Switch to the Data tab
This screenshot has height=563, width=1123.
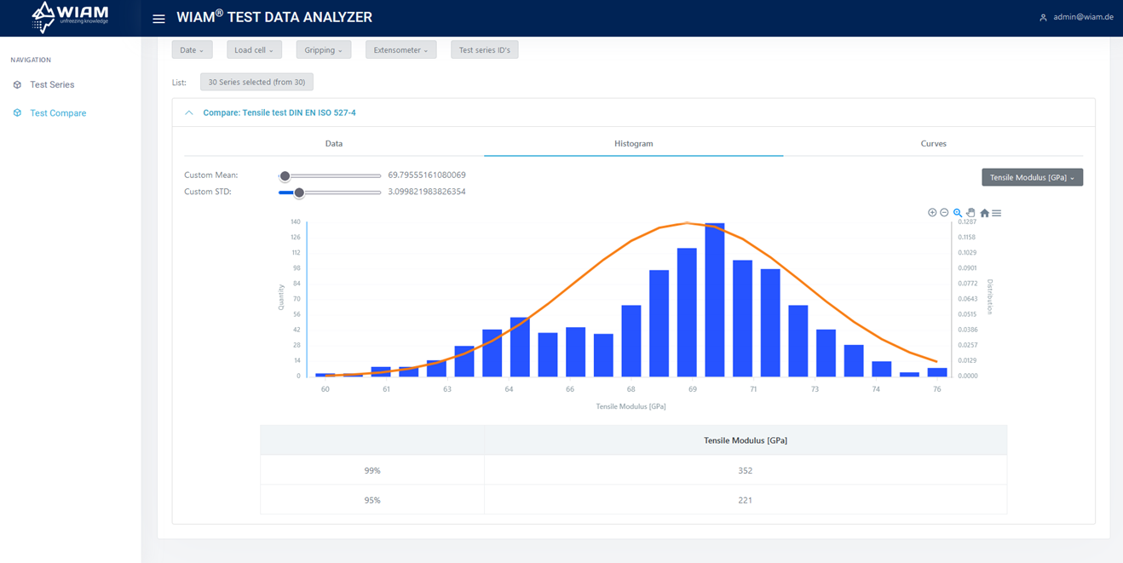[334, 144]
